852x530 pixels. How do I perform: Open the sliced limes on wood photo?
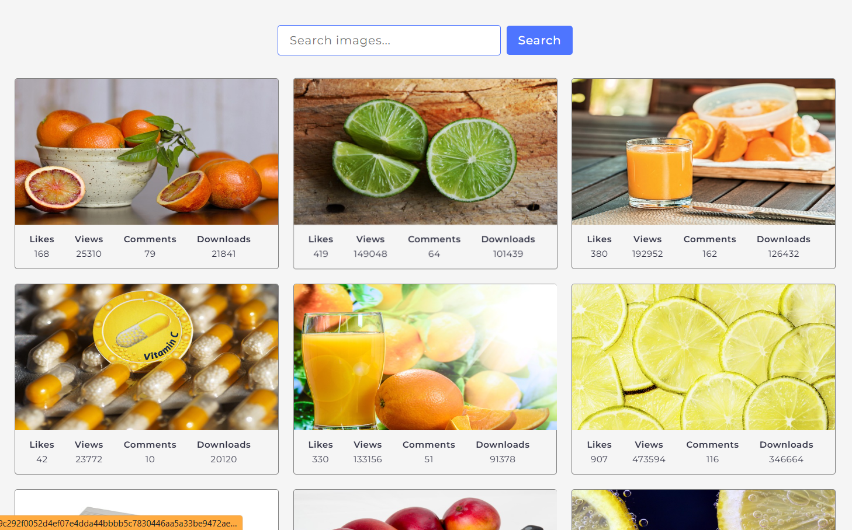point(425,152)
